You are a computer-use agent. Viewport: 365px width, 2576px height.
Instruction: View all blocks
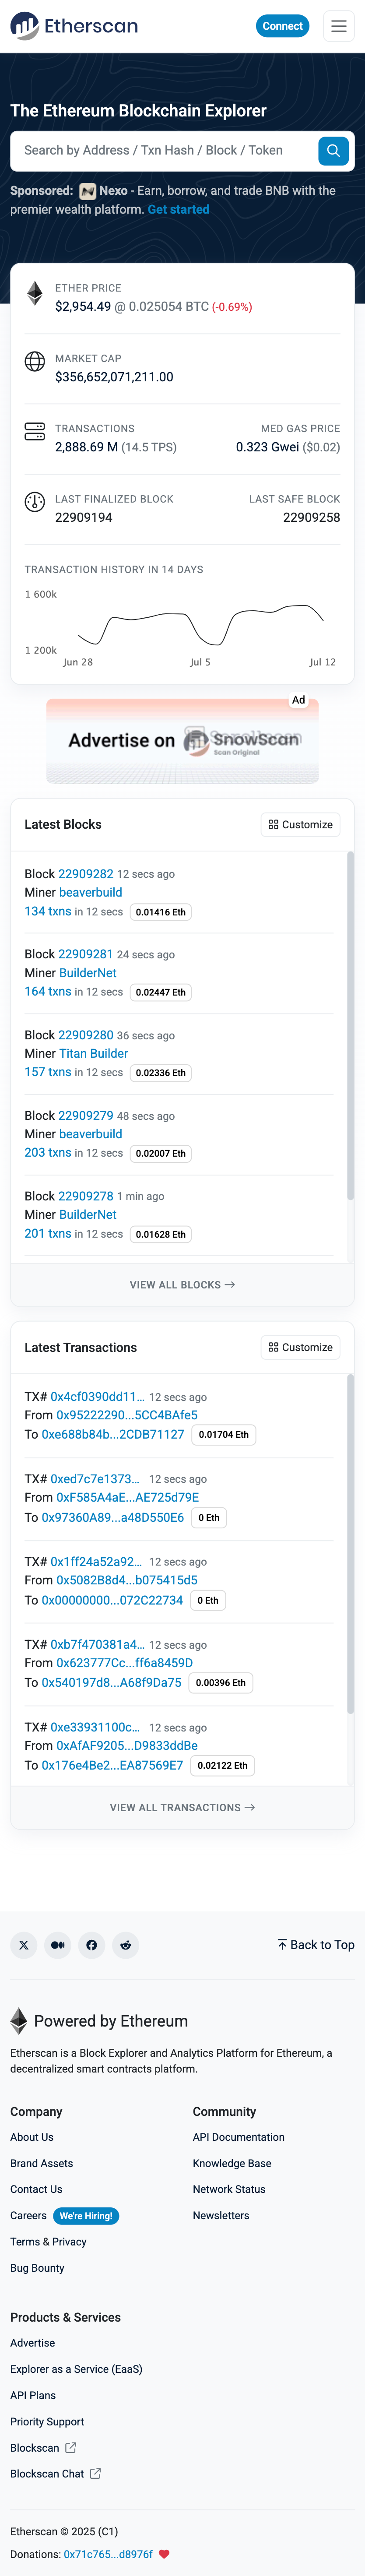(182, 1285)
